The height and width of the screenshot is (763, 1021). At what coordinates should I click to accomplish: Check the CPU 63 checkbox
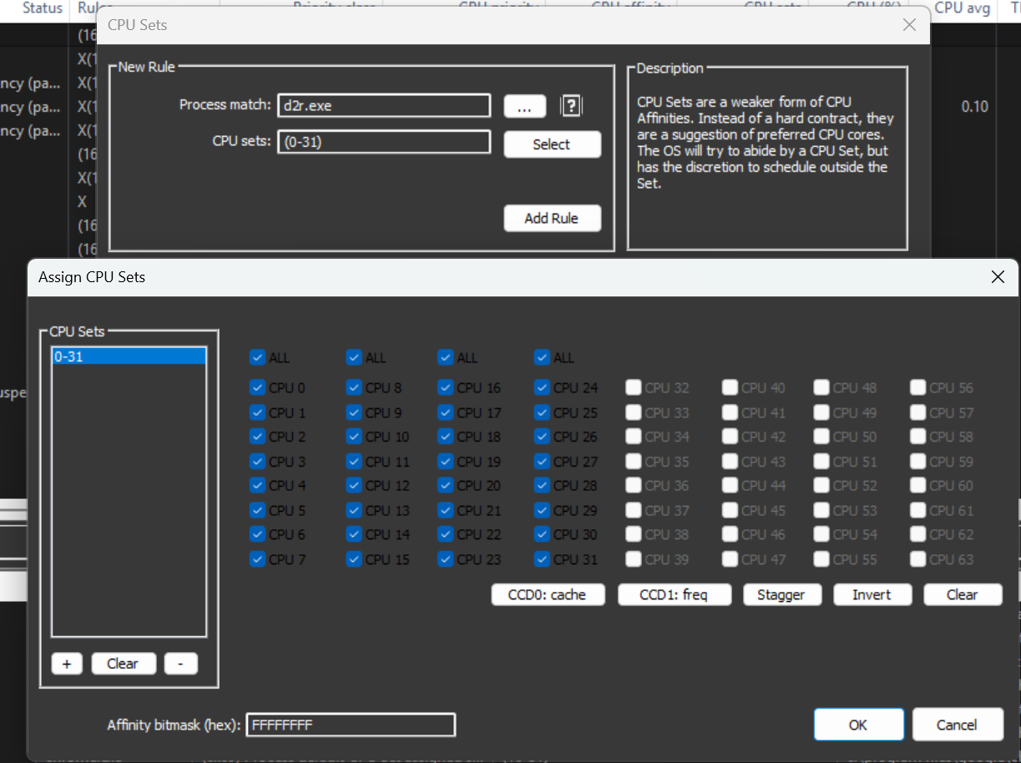(919, 559)
